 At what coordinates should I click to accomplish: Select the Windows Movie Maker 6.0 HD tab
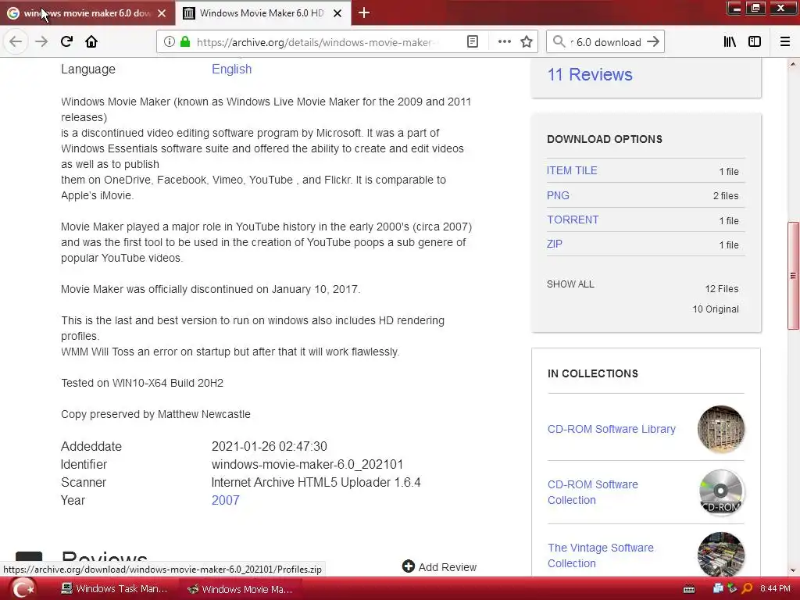[x=262, y=13]
